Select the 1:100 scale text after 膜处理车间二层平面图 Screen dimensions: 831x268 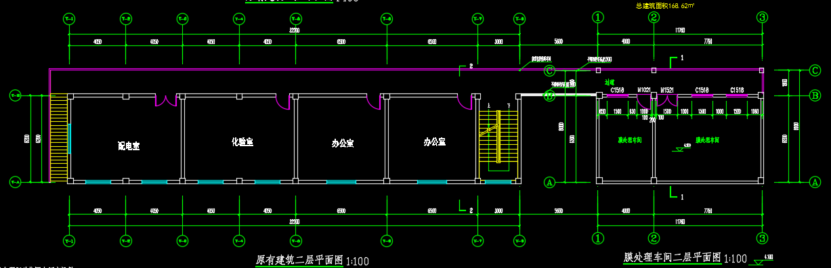[x=736, y=259]
